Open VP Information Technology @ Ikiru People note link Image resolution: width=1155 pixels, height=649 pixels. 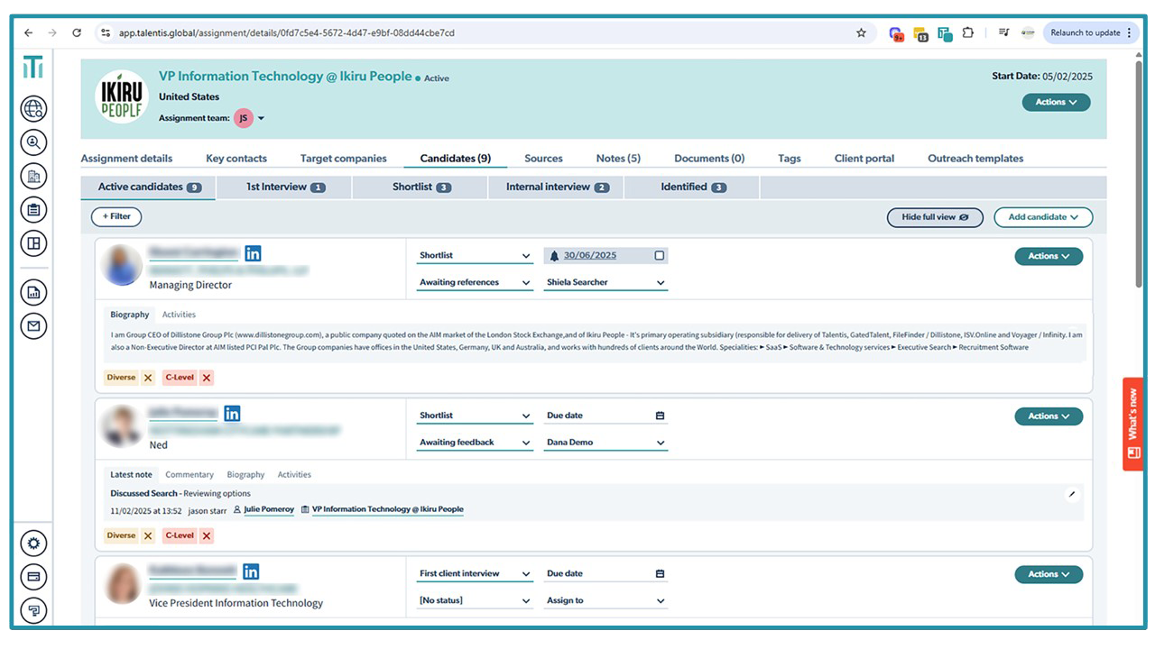(388, 509)
